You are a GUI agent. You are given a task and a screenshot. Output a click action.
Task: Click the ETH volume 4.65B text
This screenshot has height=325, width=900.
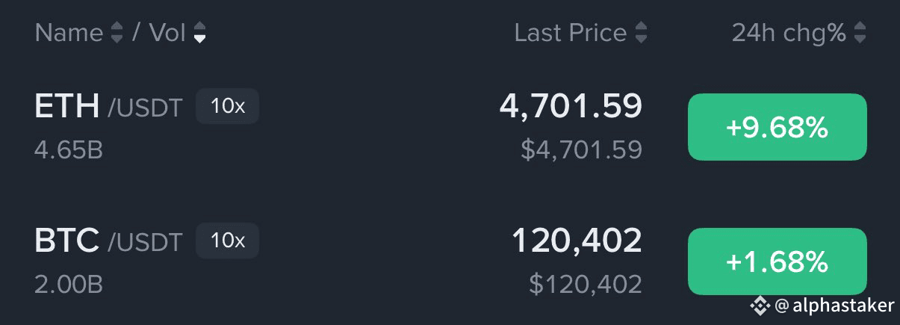69,150
